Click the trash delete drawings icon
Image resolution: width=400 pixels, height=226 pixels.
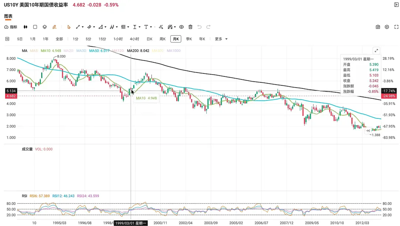[x=190, y=27]
